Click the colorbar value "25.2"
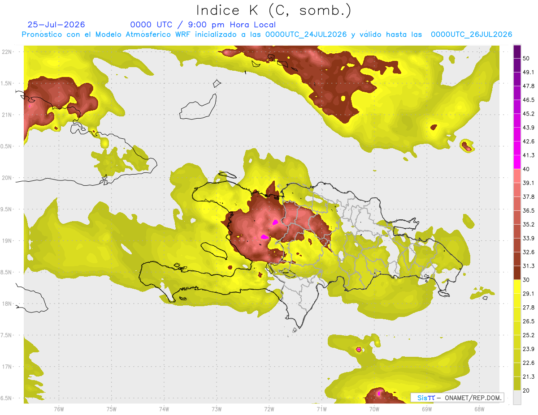The image size is (538, 415). point(529,335)
